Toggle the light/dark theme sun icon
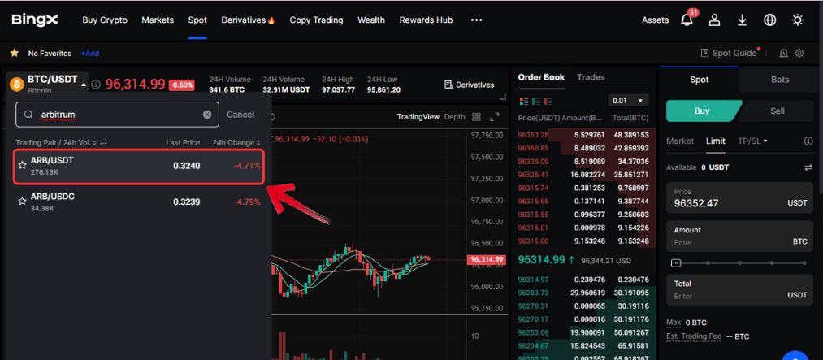Screen dimensions: 823x360 coord(797,20)
